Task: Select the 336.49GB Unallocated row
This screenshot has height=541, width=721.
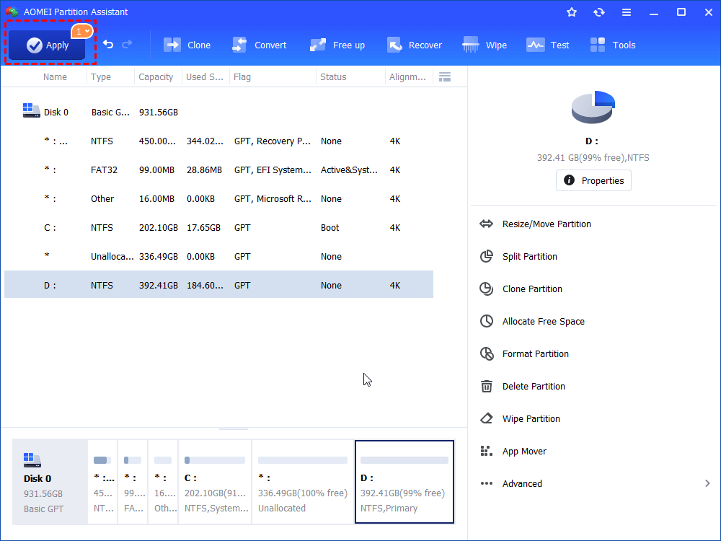Action: point(219,256)
